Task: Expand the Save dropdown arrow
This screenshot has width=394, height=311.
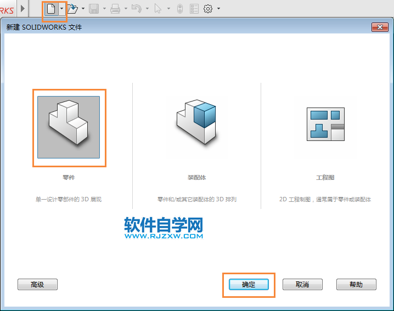Action: tap(104, 9)
